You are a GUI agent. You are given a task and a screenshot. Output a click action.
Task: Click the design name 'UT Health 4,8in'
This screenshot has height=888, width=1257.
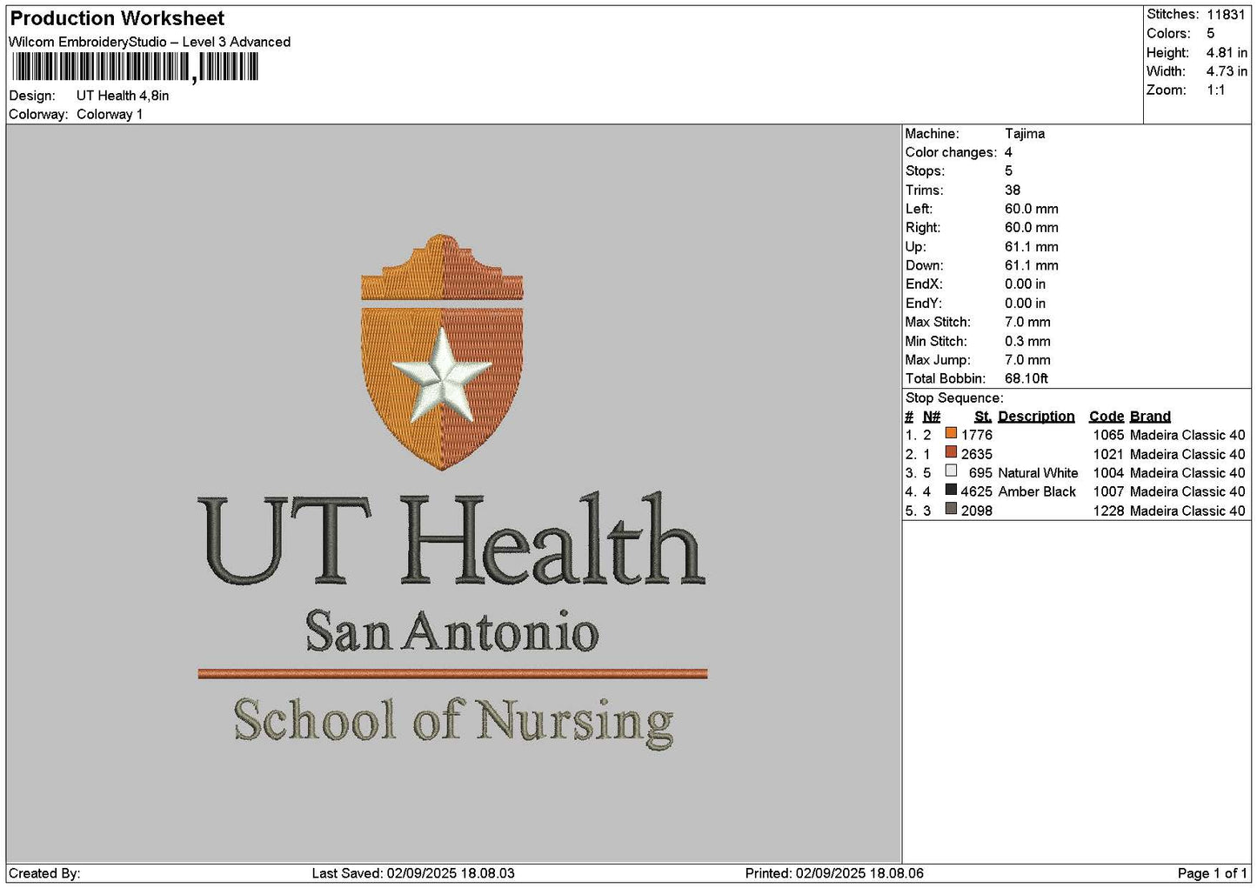(x=123, y=96)
